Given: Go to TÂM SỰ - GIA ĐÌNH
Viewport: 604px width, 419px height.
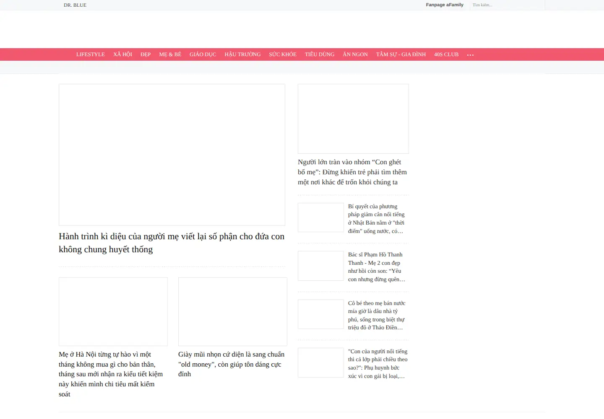Looking at the screenshot, I should pyautogui.click(x=401, y=54).
